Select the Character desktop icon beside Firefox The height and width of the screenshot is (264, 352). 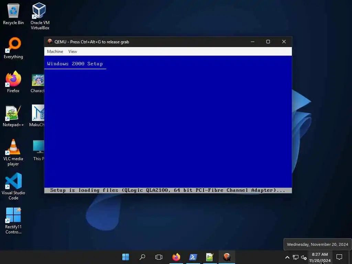37,83
